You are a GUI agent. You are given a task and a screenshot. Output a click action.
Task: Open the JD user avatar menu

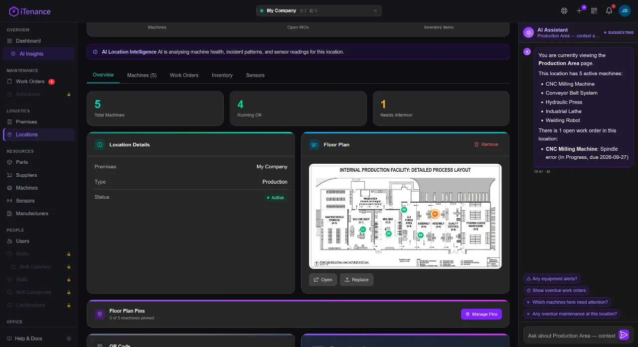pyautogui.click(x=625, y=10)
